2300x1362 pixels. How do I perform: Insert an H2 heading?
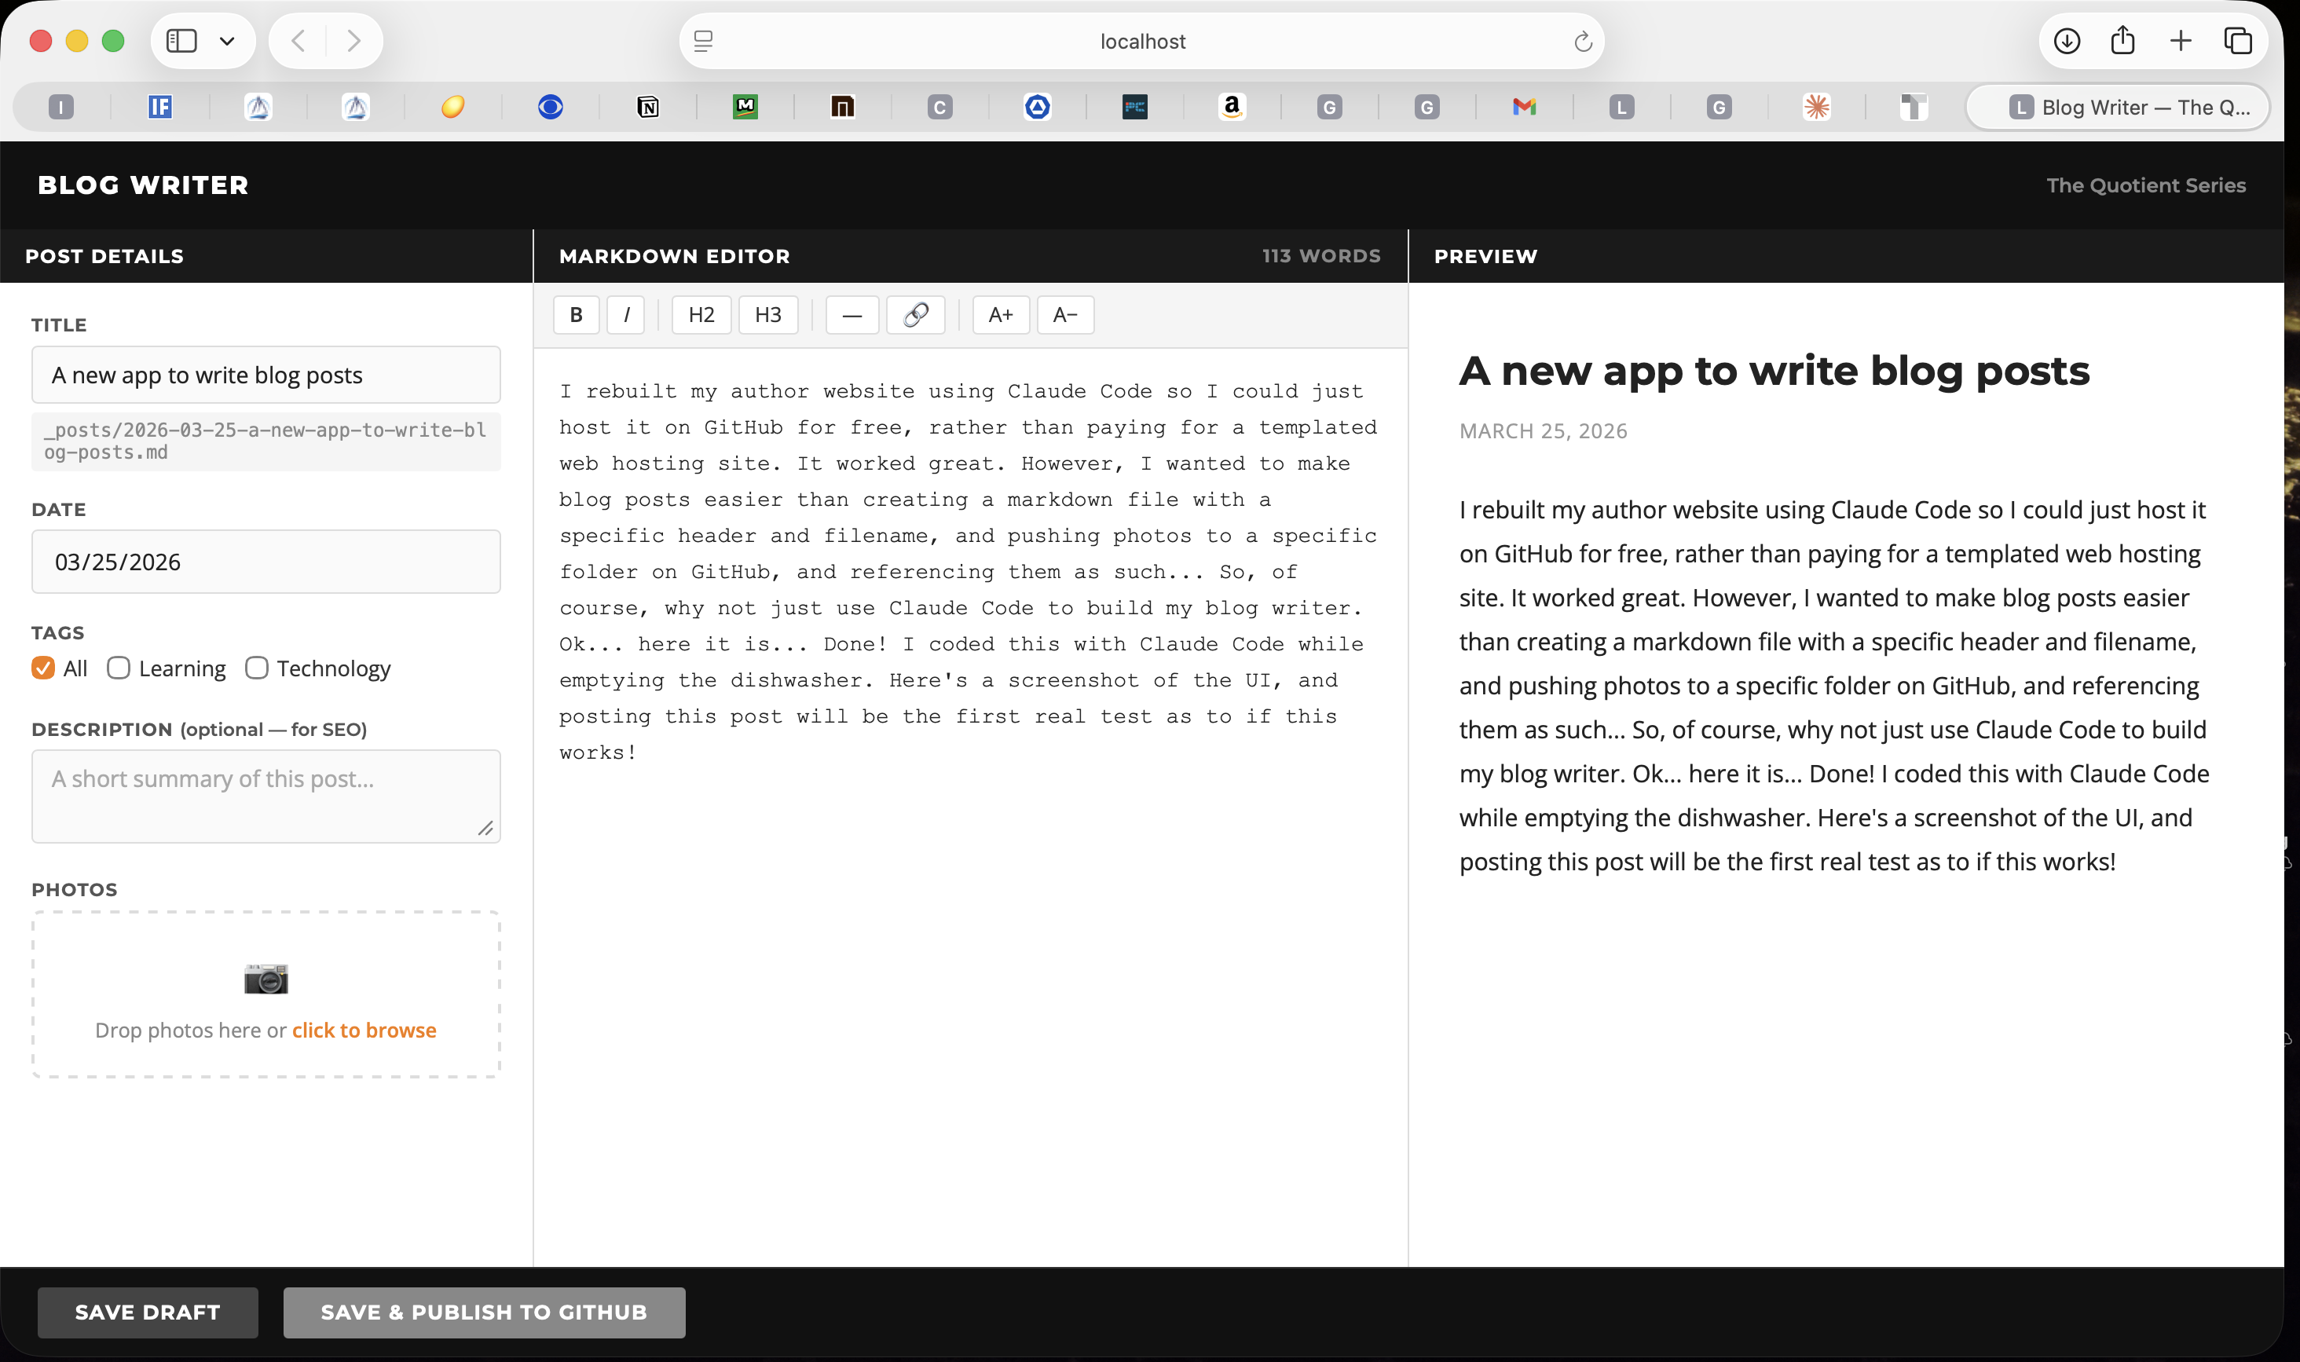701,315
